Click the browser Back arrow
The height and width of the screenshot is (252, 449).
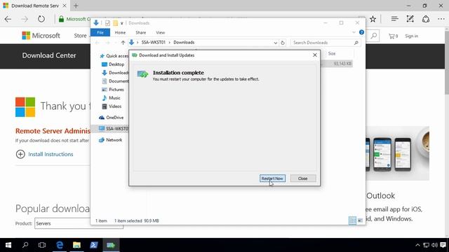tap(8, 19)
